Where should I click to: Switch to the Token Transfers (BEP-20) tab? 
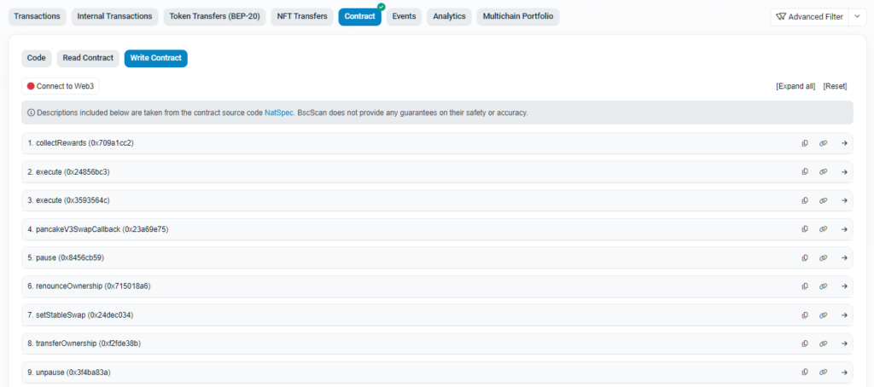(x=215, y=17)
